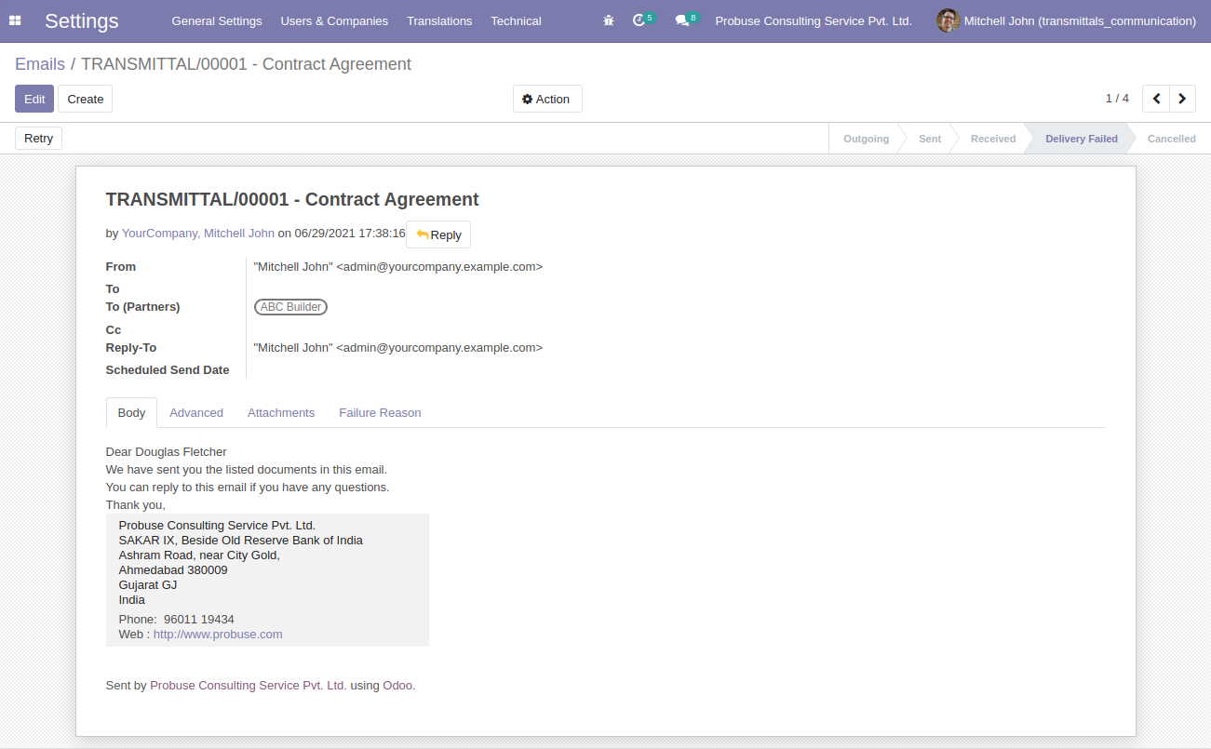Screen dimensions: 1211x749
Task: Open the General Settings menu
Action: (217, 20)
